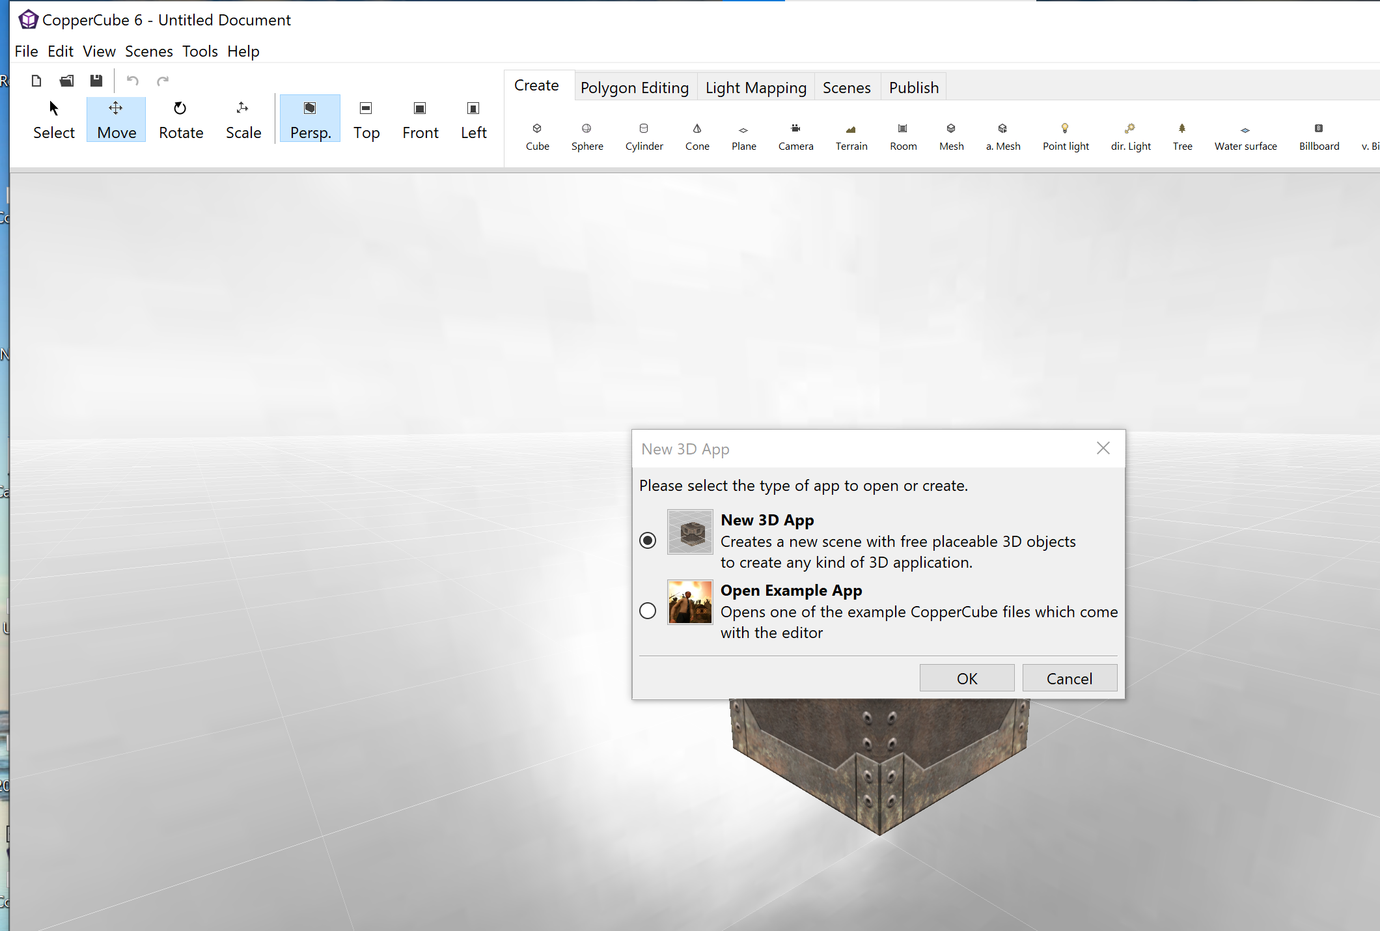Open the Edit menu
This screenshot has height=931, width=1380.
(61, 51)
